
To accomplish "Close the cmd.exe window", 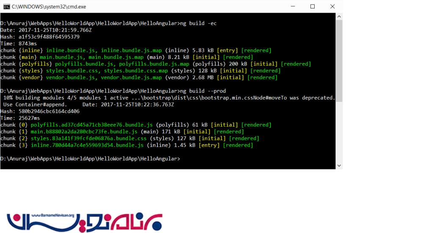I will [332, 6].
